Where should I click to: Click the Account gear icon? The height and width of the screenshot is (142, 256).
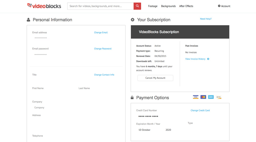[x=219, y=6]
